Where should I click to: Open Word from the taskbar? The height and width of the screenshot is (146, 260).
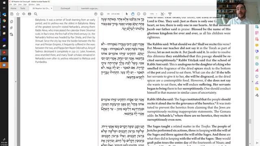coord(4,59)
